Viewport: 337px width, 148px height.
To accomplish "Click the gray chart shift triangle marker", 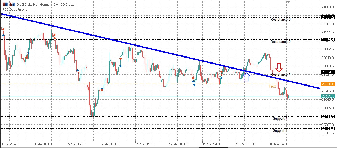I will click(x=289, y=2).
